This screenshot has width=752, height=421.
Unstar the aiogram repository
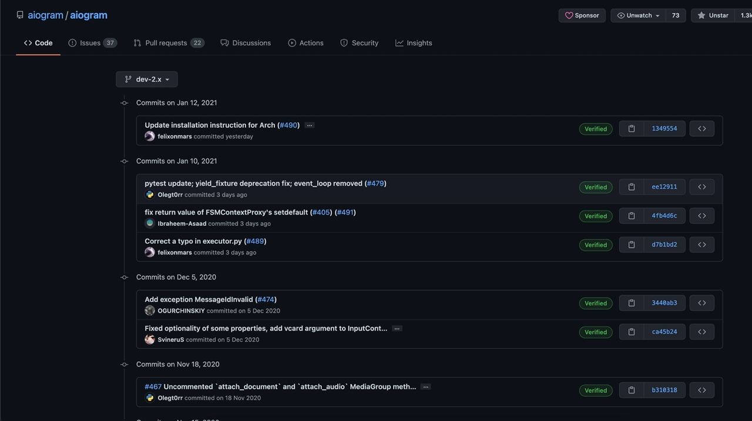coord(713,15)
